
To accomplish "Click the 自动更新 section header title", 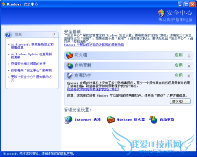I will [x=83, y=65].
